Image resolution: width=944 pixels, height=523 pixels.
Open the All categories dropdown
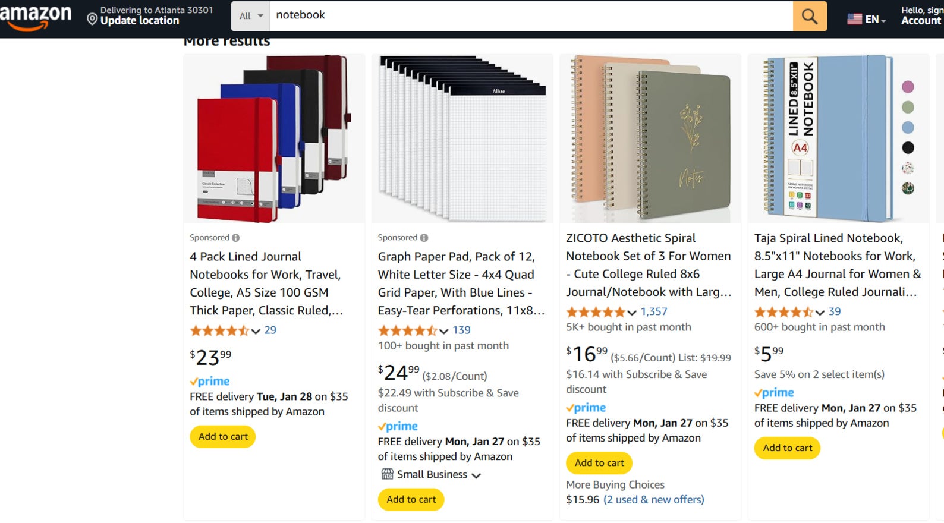[250, 16]
